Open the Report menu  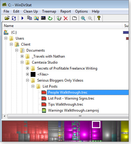[x=65, y=11]
